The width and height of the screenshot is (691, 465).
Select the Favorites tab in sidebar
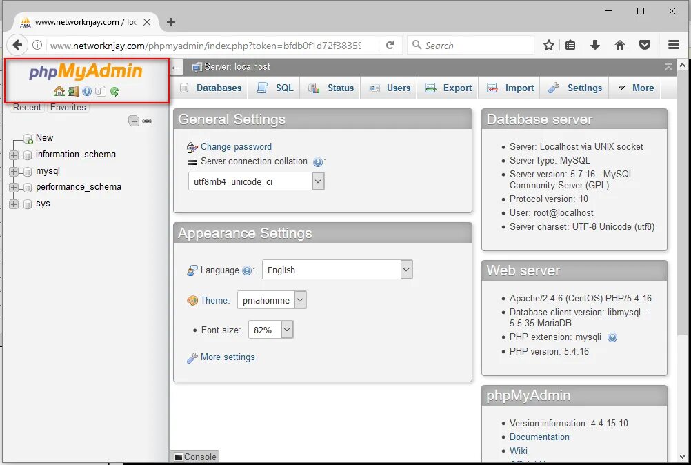[x=68, y=107]
